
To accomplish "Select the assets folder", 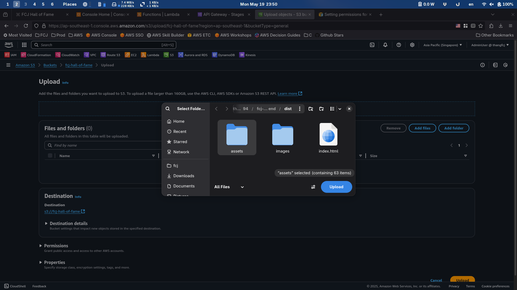I will tap(237, 137).
